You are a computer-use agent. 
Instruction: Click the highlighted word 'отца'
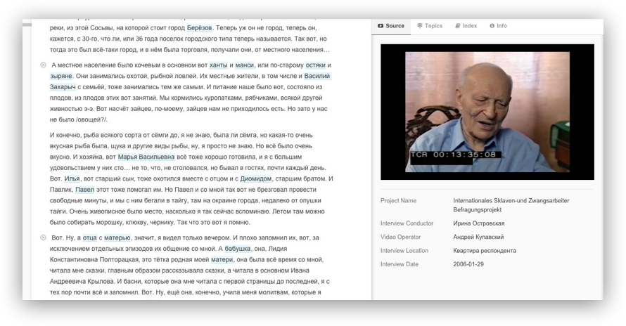[89, 238]
